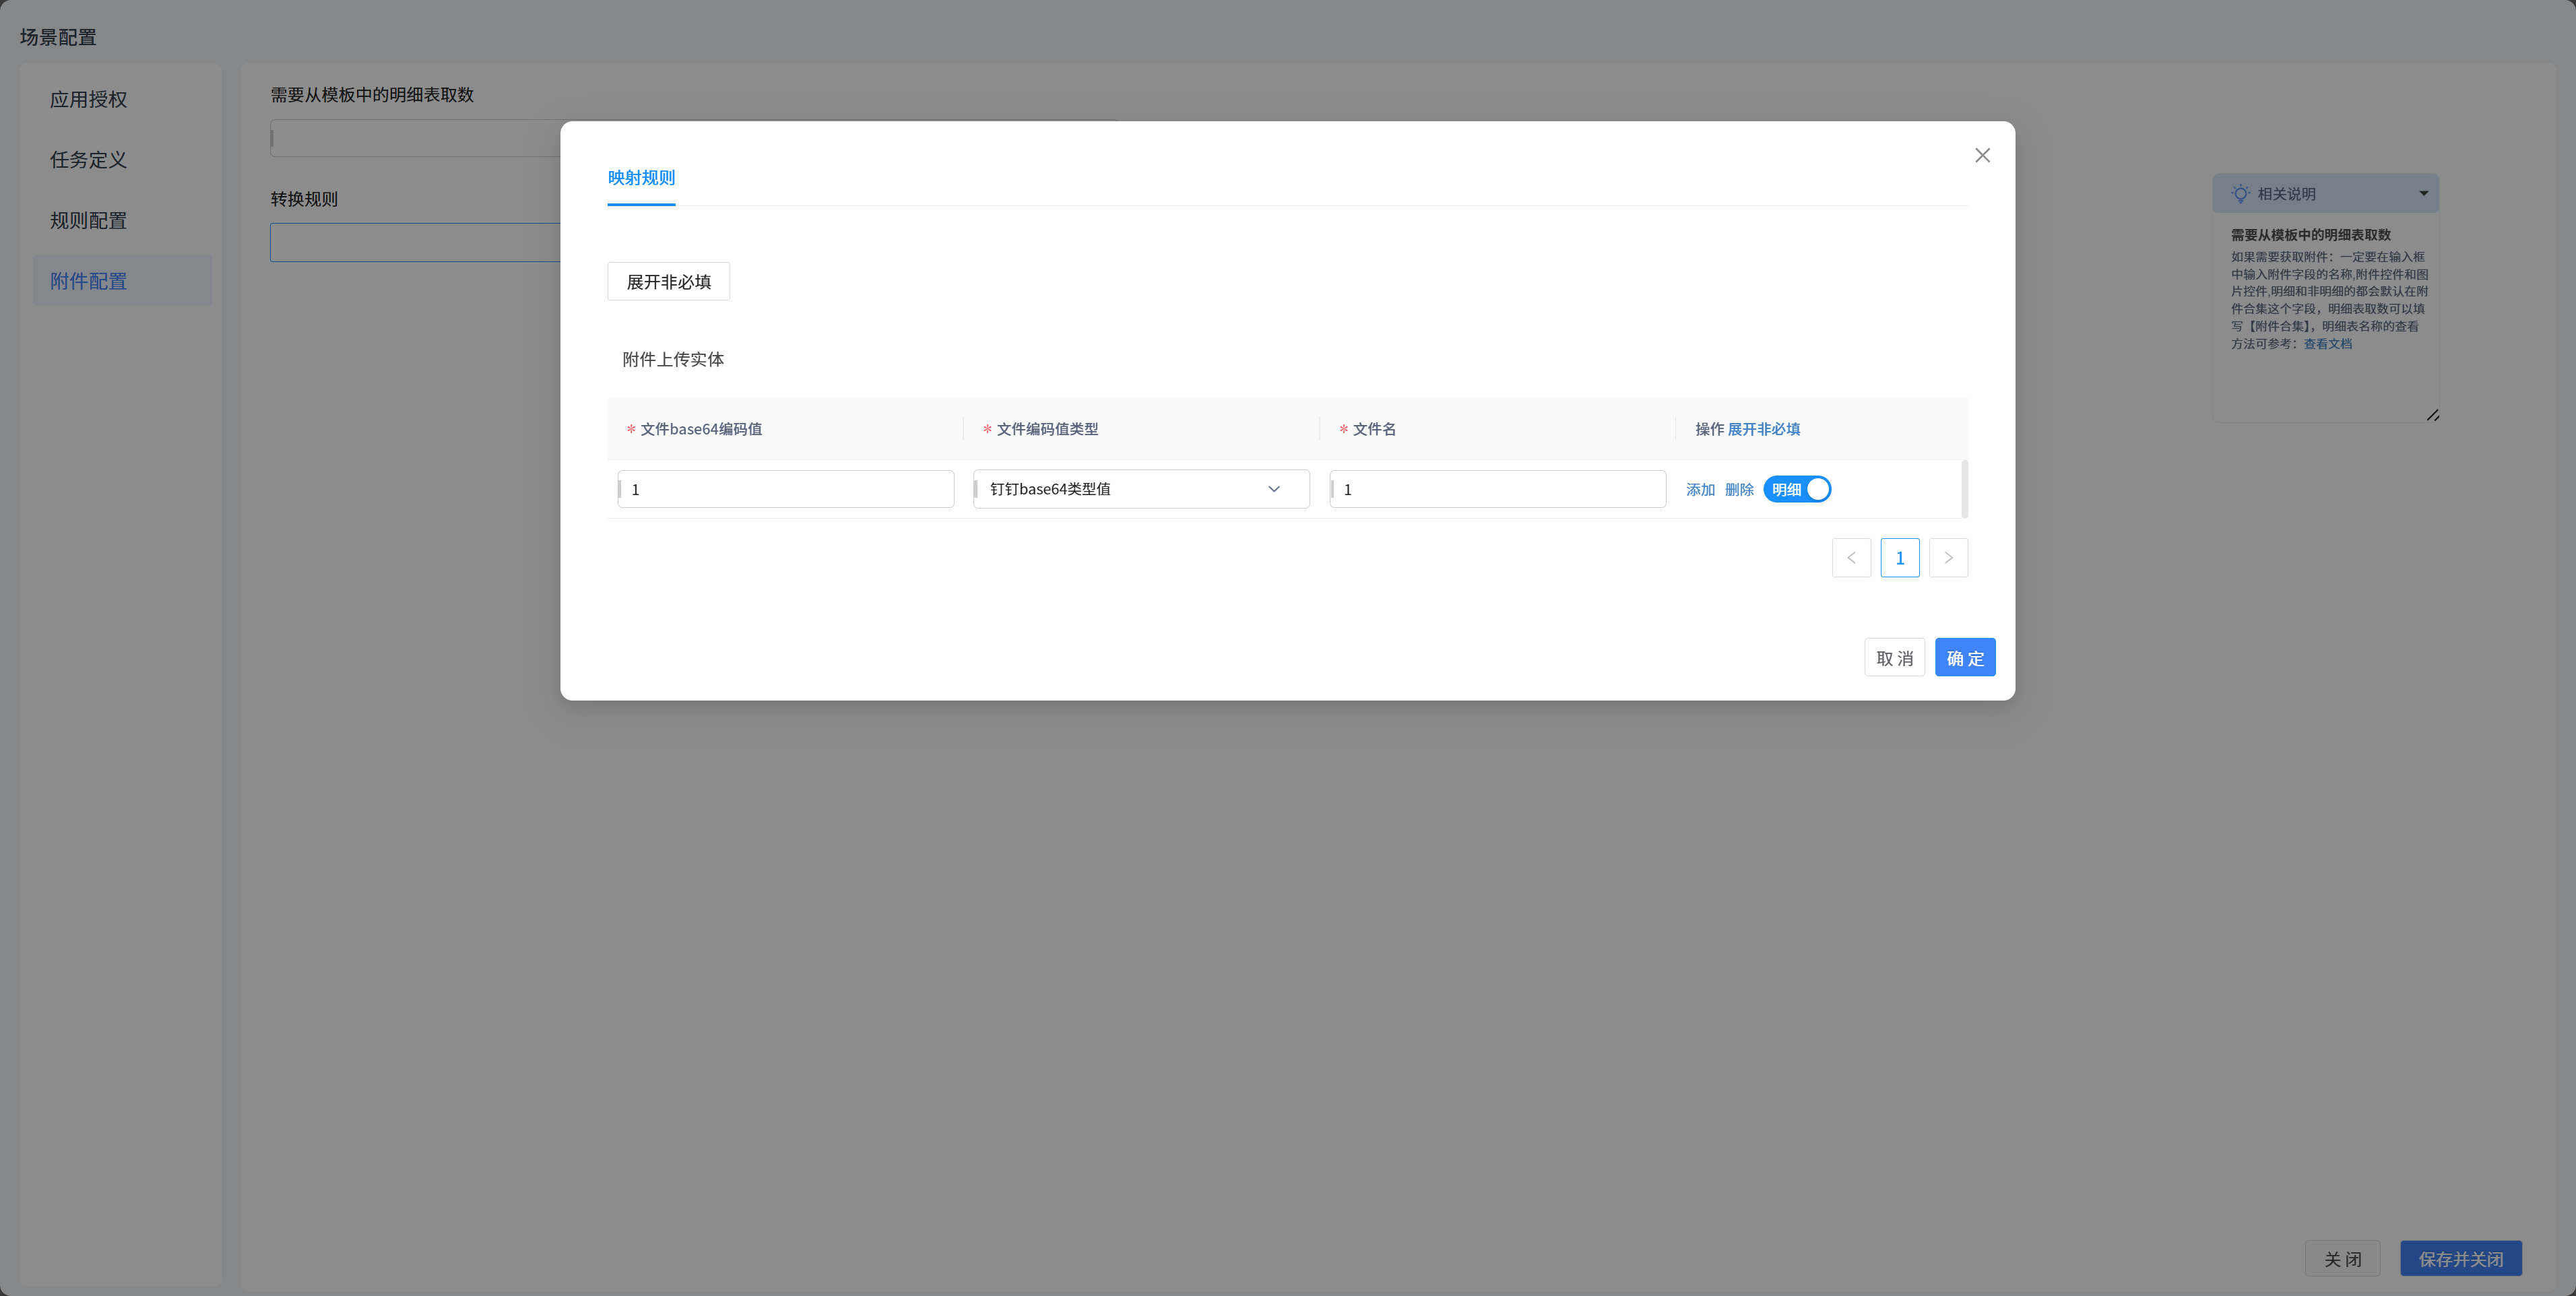Click 删除 to delete the row
This screenshot has height=1296, width=2576.
tap(1739, 490)
